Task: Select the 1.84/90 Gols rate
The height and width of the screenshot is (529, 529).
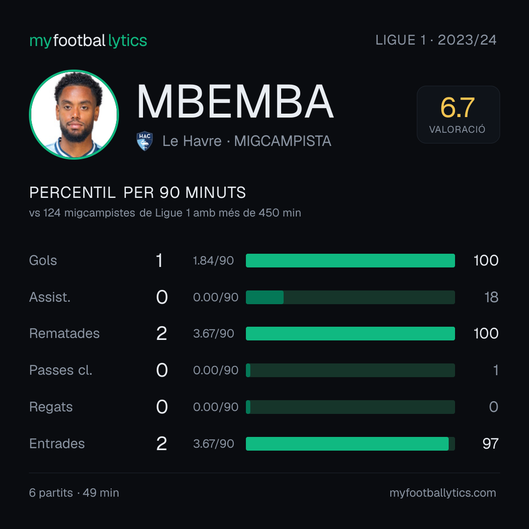Action: pyautogui.click(x=213, y=261)
